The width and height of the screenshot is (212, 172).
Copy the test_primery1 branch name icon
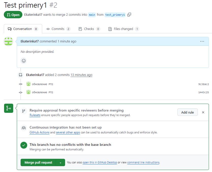pos(129,15)
